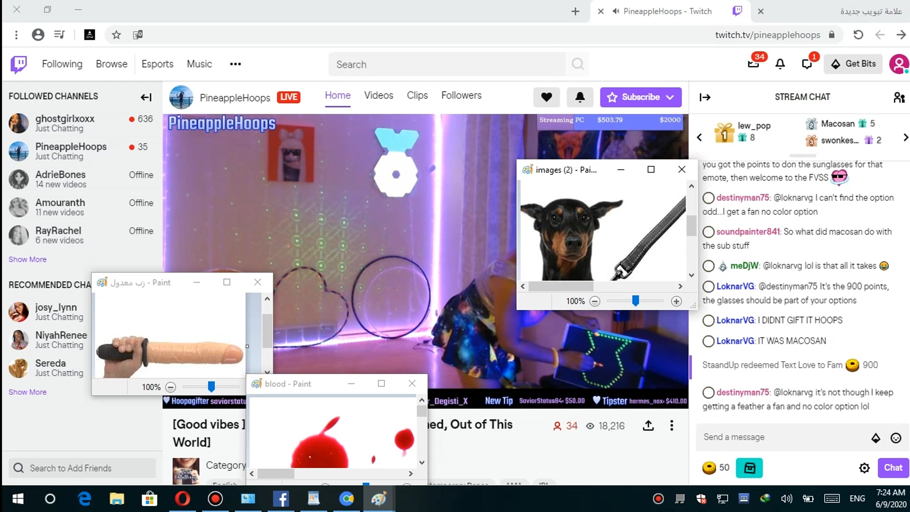
Task: Open the community users list icon
Action: [x=899, y=97]
